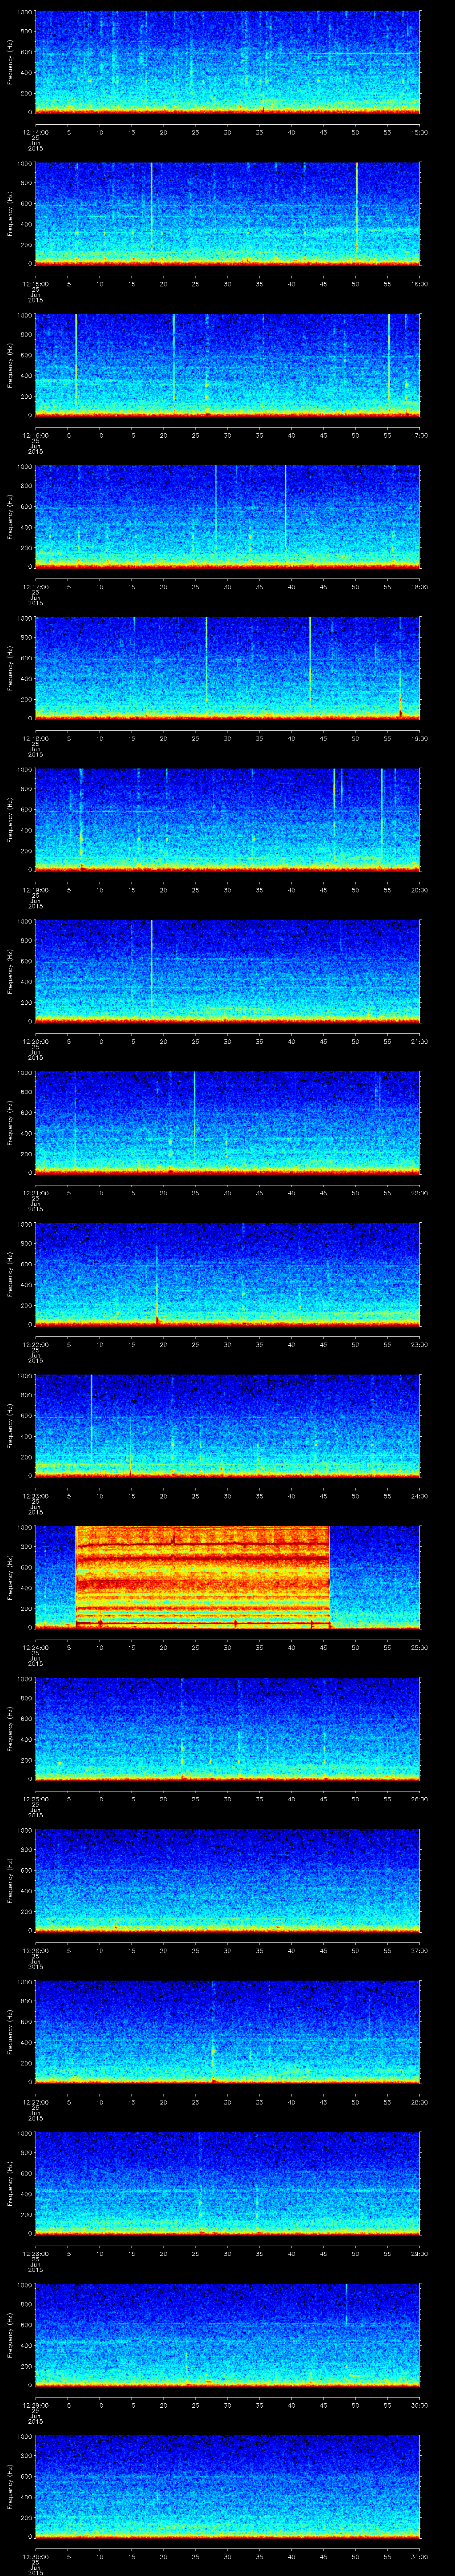Screen dimensions: 455x2576
Task: Select the 12:21:00 timestamp label
Action: 35,1193
